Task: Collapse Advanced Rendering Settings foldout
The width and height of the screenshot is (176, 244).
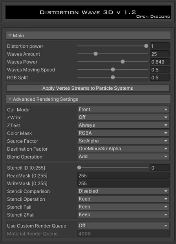Action: tap(10, 99)
